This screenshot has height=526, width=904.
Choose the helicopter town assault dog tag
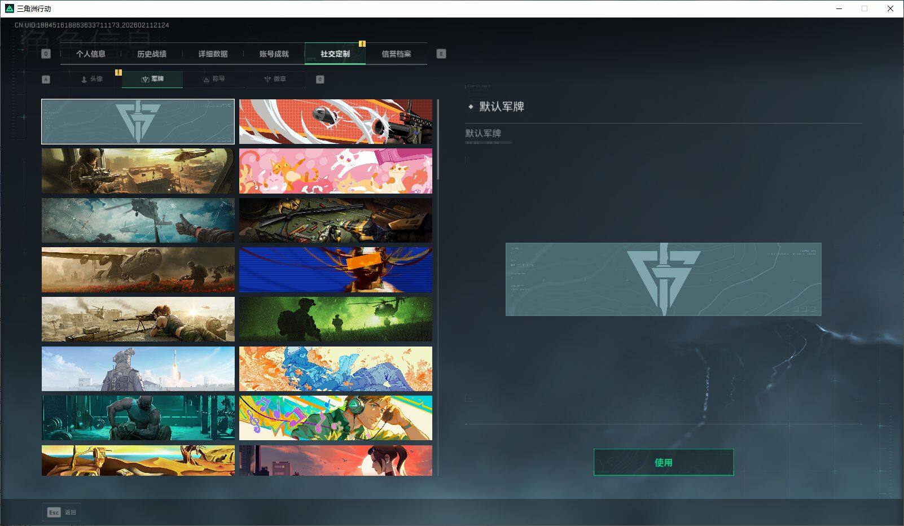click(138, 171)
